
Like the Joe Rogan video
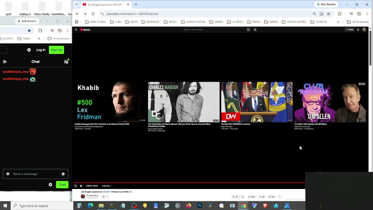(235, 197)
